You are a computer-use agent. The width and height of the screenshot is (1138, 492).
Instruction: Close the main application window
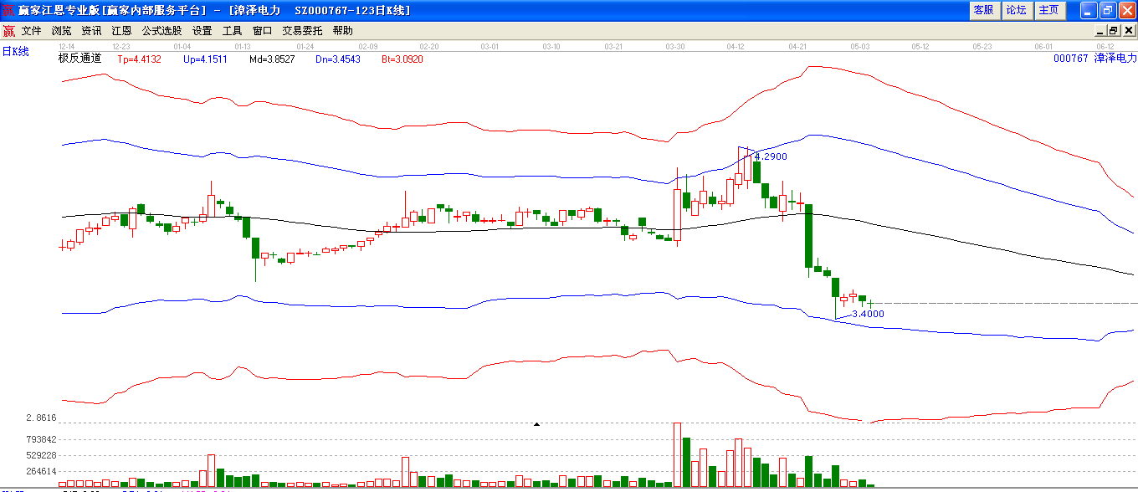(x=1127, y=10)
